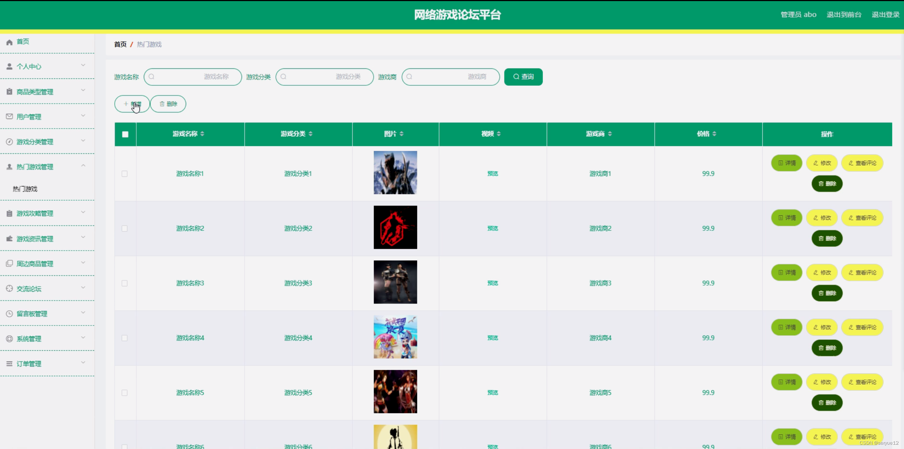Screen dimensions: 904x449
Task: Open the 热门游戏 submenu item
Action: (25, 189)
